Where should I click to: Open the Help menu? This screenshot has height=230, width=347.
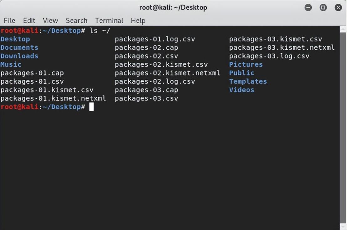(x=138, y=21)
